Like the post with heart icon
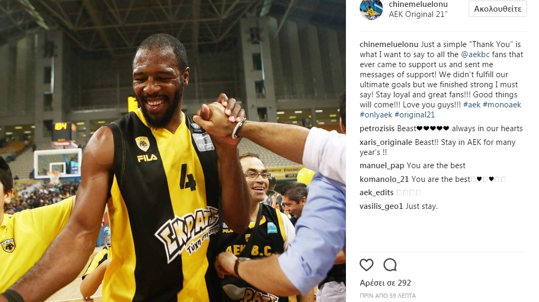The height and width of the screenshot is (302, 539). tap(367, 265)
